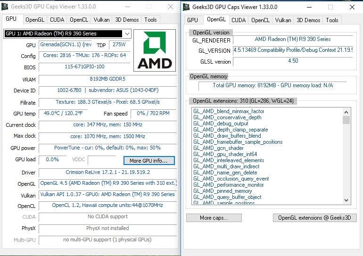Click the Max clock value field
Viewport: 363px width, 256px height.
tap(107, 137)
